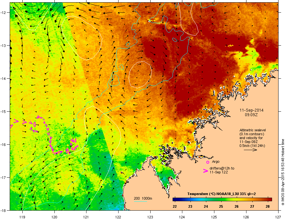Click the temperature colorbar
The image size is (285, 220).
(222, 199)
